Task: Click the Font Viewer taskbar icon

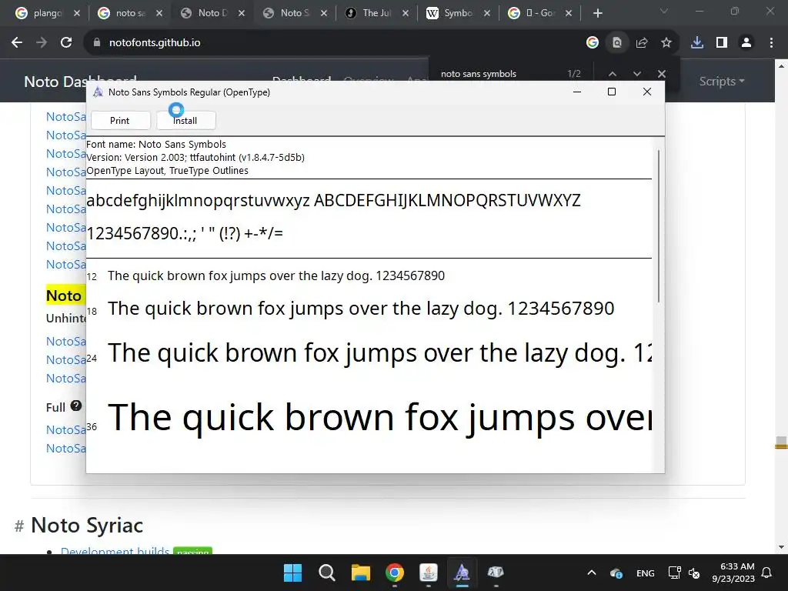Action: (x=462, y=573)
